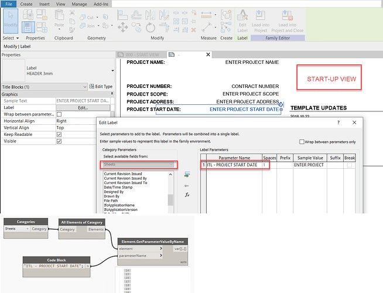Select the Mirror Pick Axis tool
Screen dimensions: 383x293
150,15
